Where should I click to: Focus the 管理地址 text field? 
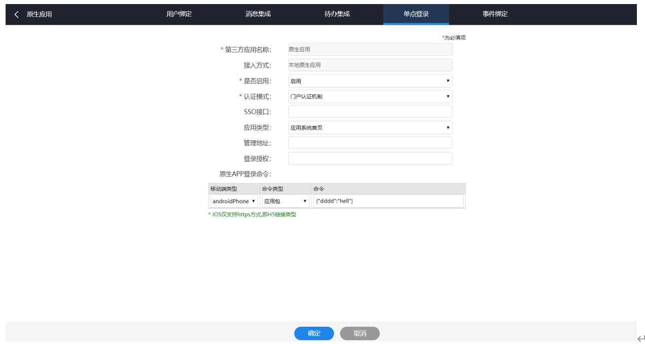[x=370, y=143]
